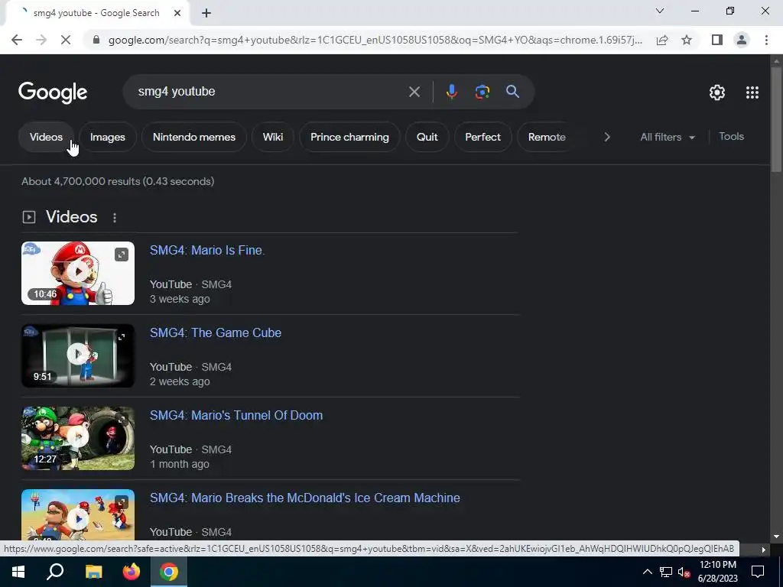Open Videos section more options
The width and height of the screenshot is (783, 587).
coord(115,218)
